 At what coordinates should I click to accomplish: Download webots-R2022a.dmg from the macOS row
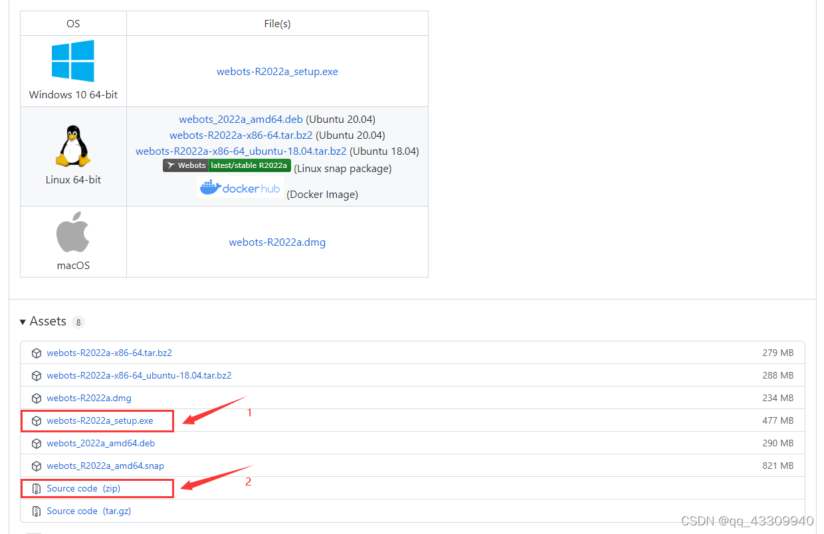(277, 242)
